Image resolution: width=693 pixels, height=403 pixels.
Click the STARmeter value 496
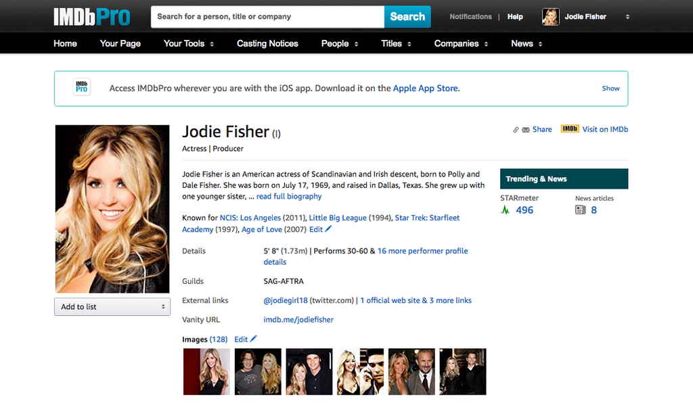click(x=524, y=210)
